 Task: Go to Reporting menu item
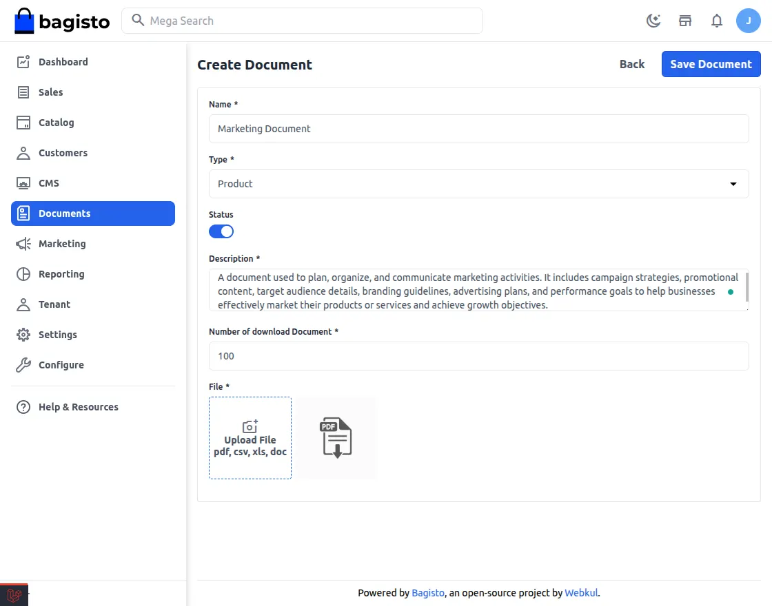click(x=93, y=274)
